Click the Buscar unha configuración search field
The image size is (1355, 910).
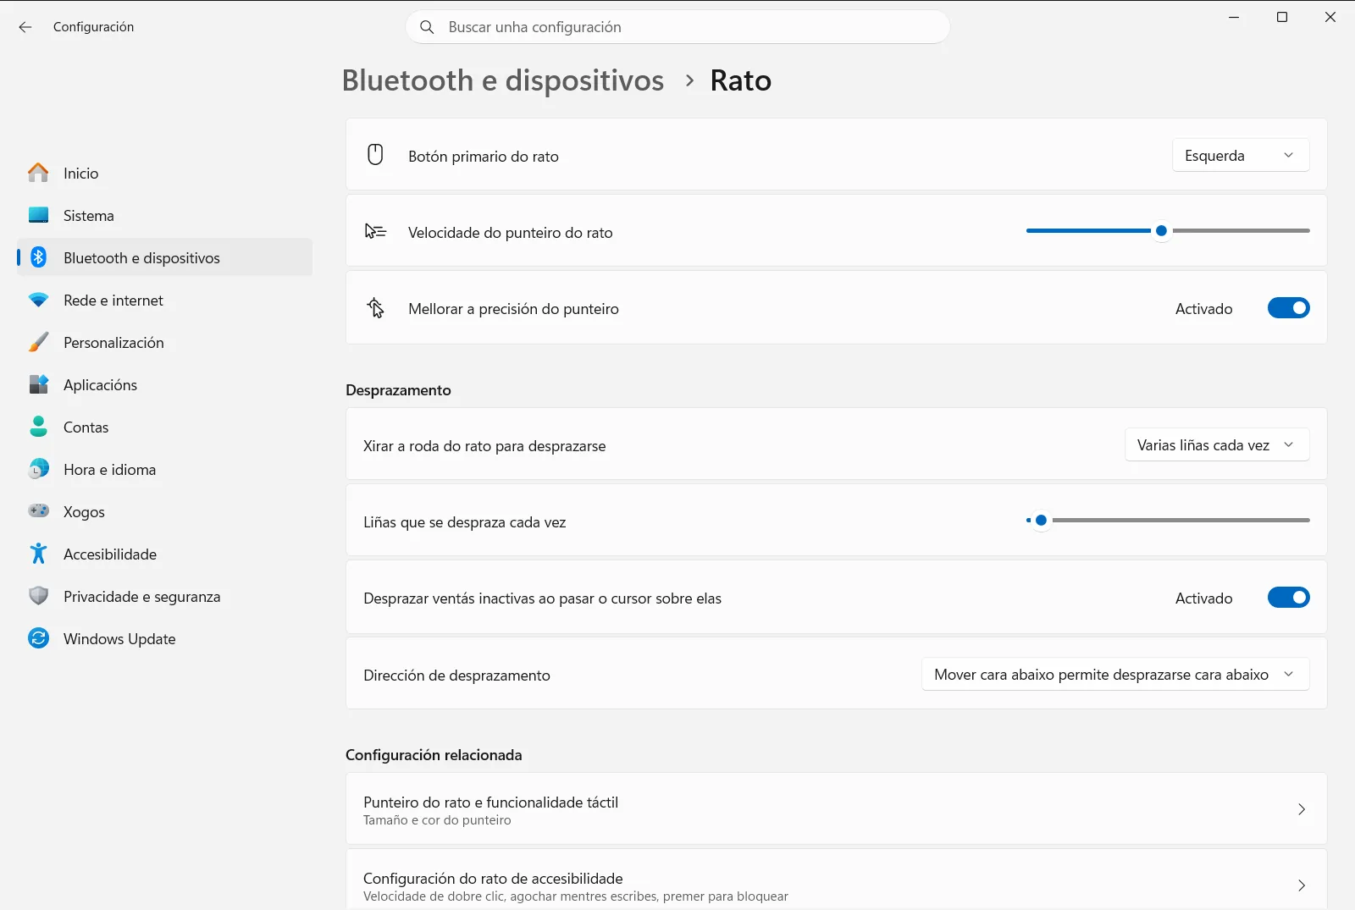coord(677,27)
